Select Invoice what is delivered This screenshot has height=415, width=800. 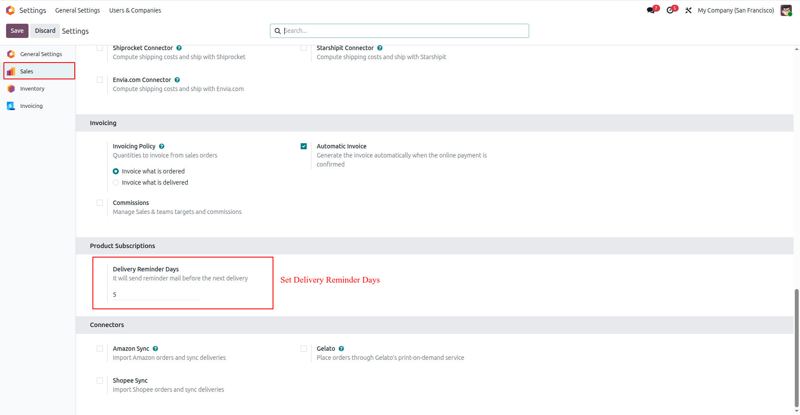coord(116,182)
